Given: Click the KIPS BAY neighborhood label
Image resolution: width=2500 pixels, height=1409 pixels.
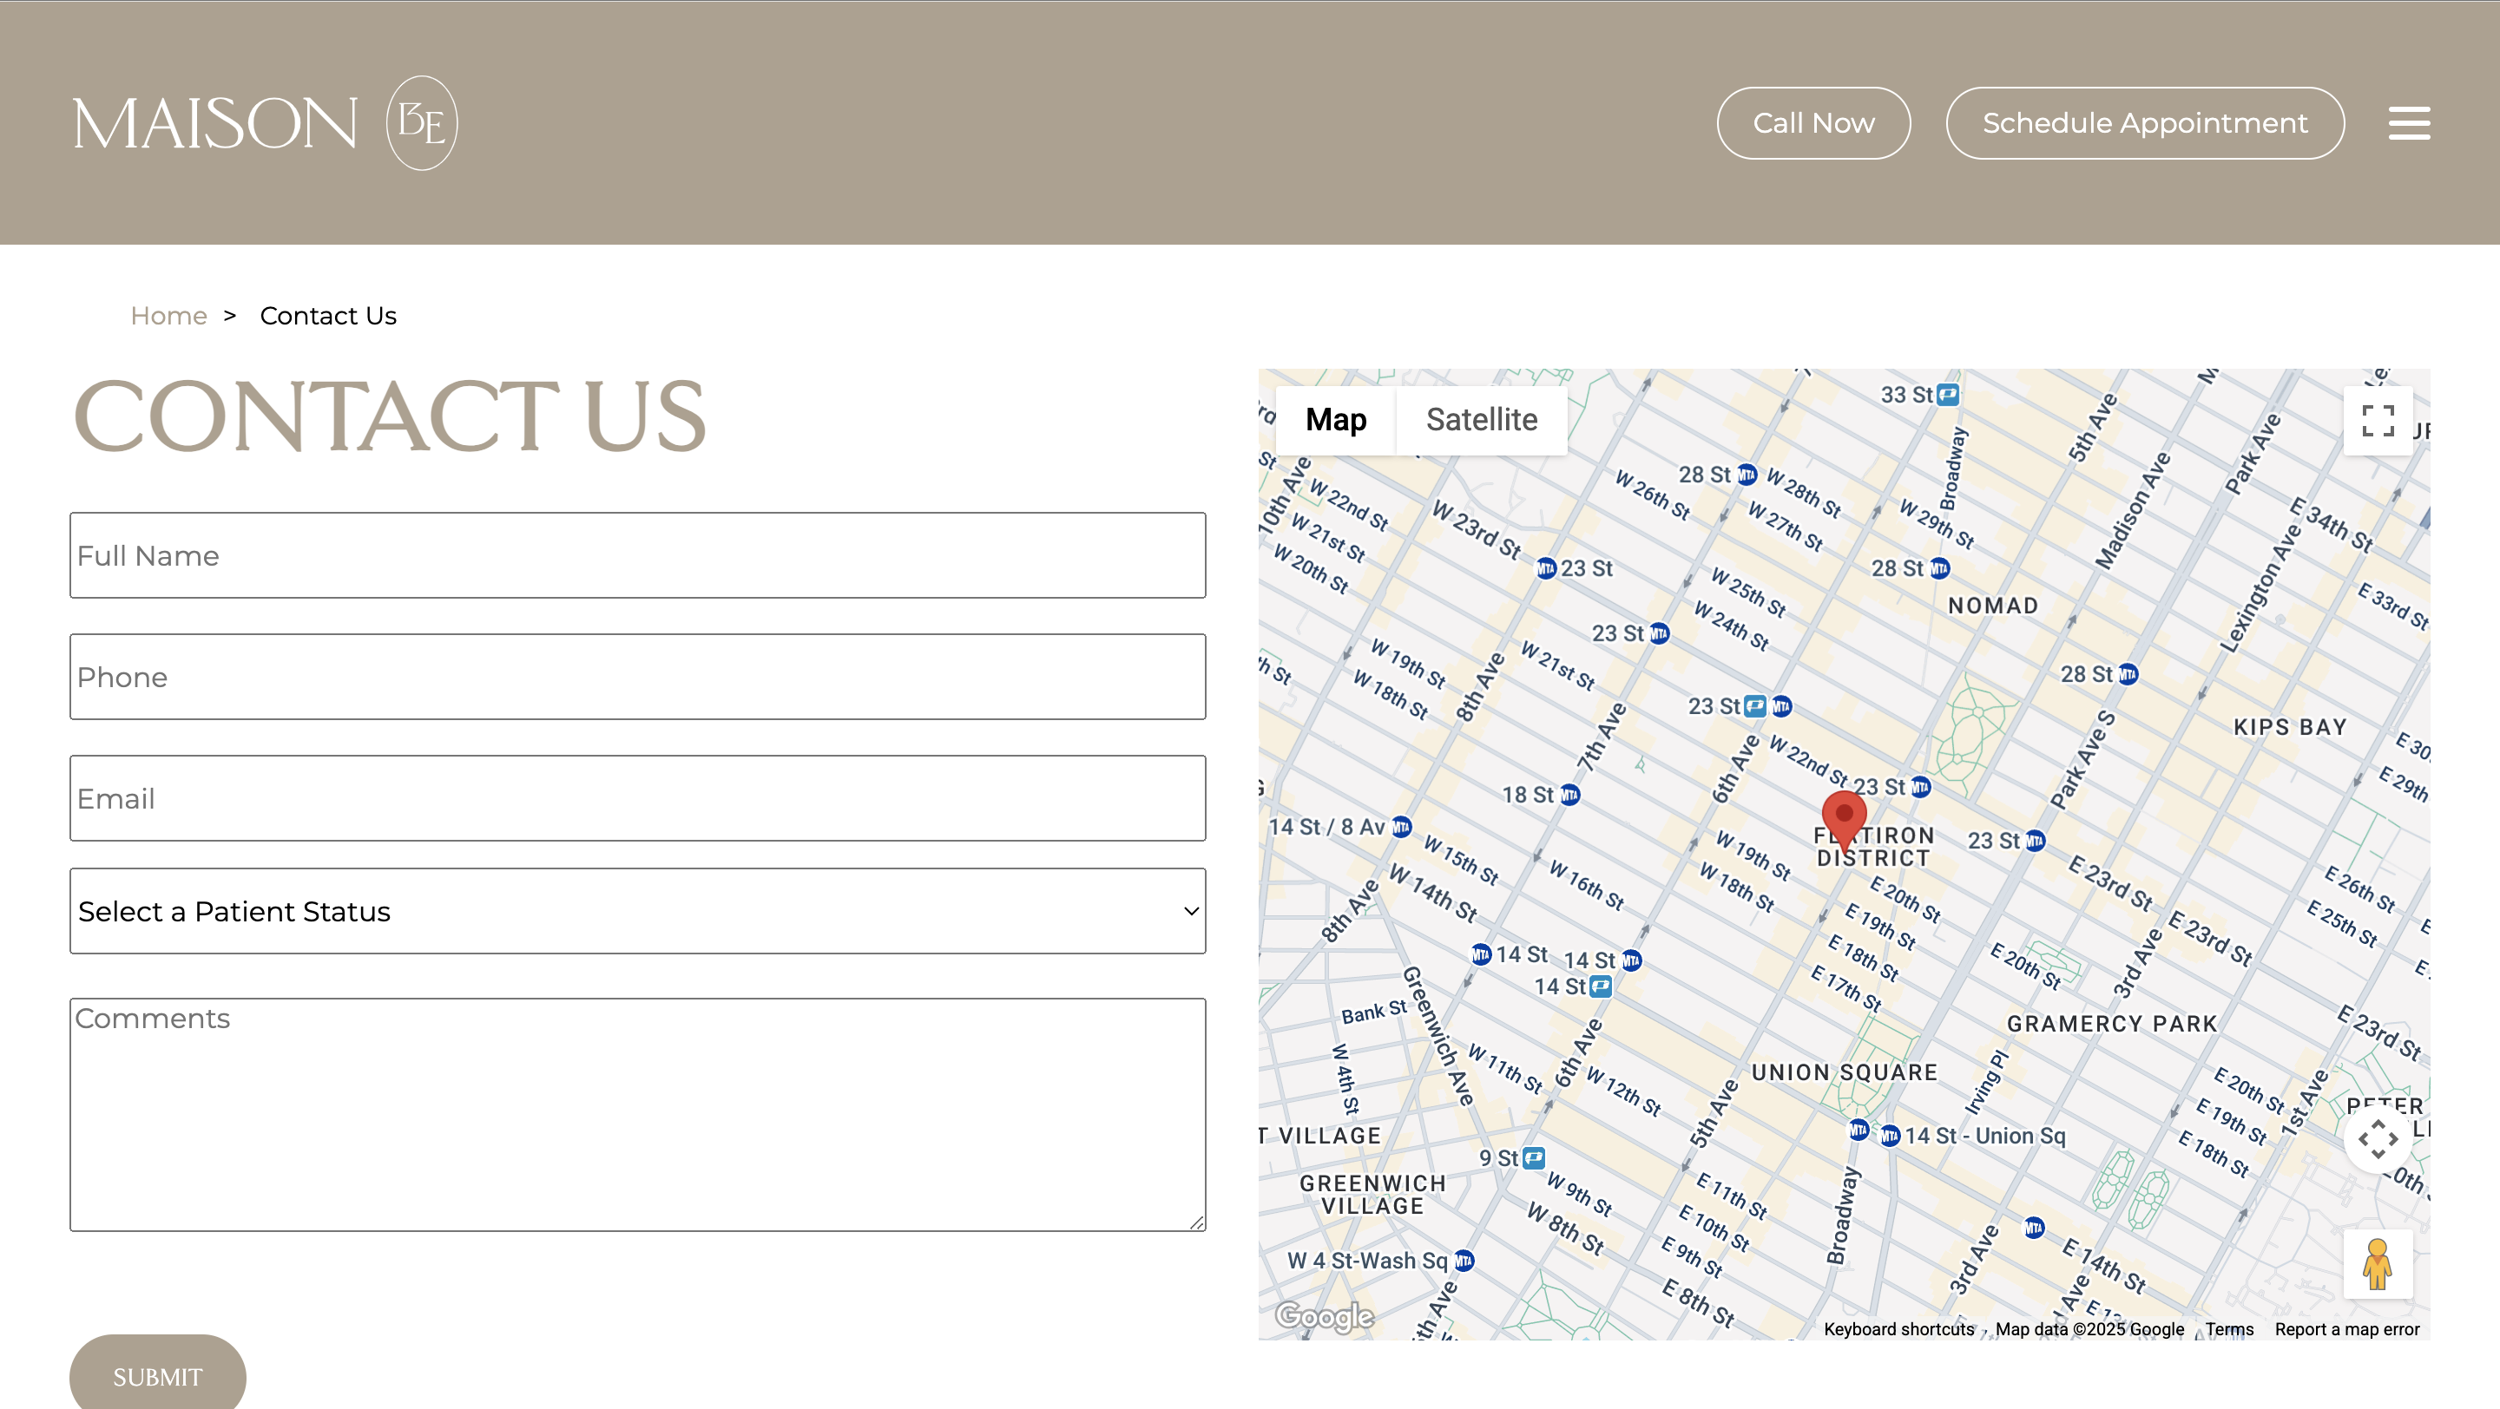Looking at the screenshot, I should [x=2291, y=727].
